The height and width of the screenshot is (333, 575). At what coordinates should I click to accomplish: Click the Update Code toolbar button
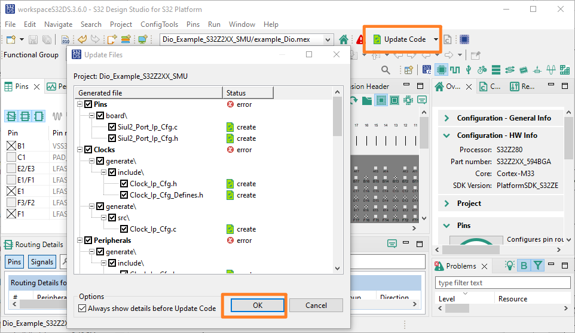pos(399,39)
